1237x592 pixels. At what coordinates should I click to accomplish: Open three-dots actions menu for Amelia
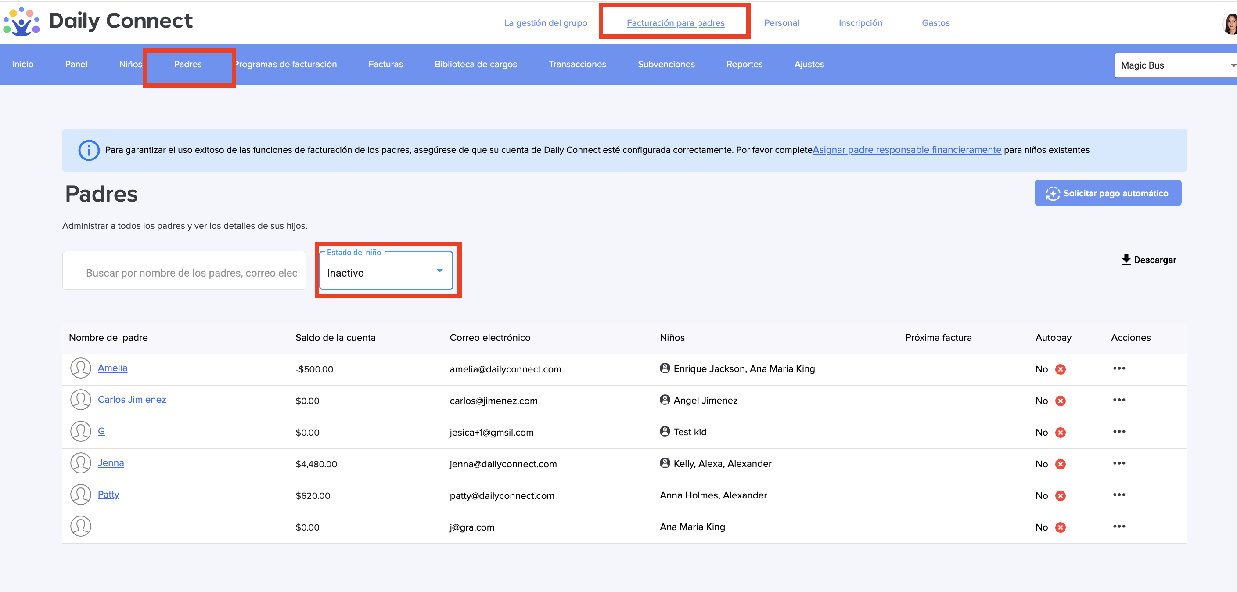[1119, 368]
